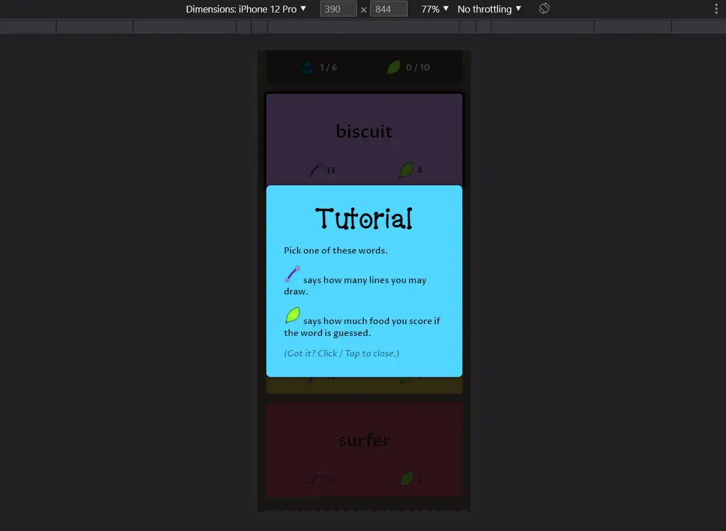Select the surfer word card

(364, 449)
